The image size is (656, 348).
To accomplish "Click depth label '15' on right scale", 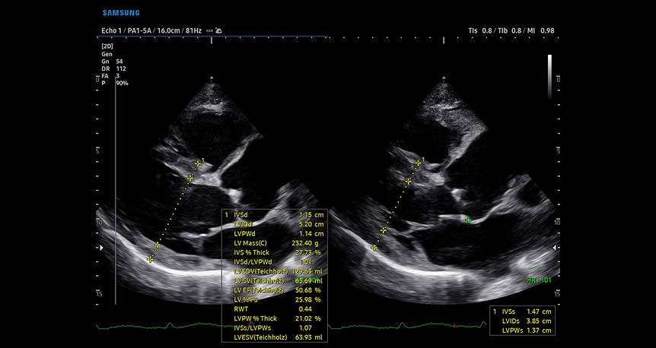I will point(557,295).
